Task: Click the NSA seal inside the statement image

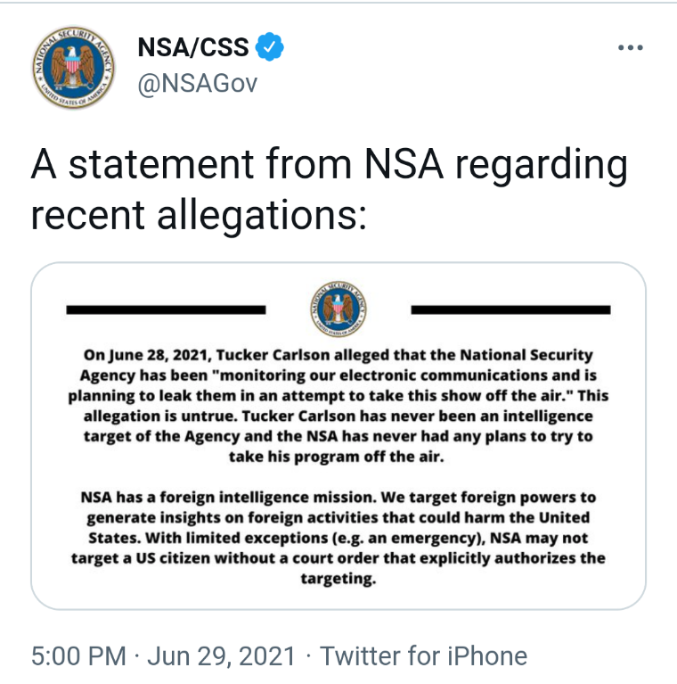Action: pos(338,309)
